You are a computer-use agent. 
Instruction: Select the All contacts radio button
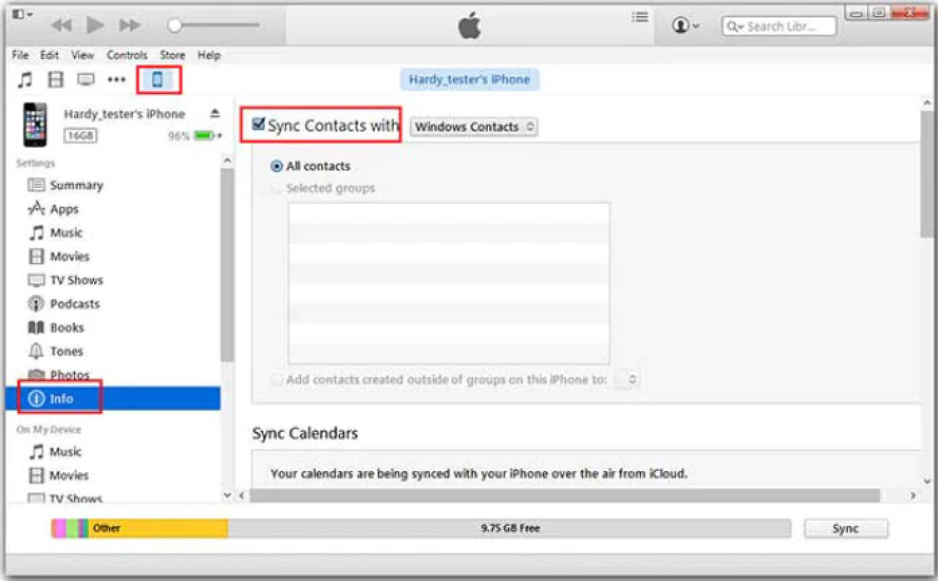[276, 166]
